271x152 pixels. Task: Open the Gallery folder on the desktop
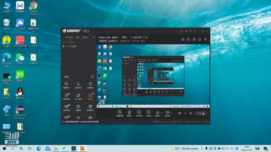pyautogui.click(x=33, y=42)
